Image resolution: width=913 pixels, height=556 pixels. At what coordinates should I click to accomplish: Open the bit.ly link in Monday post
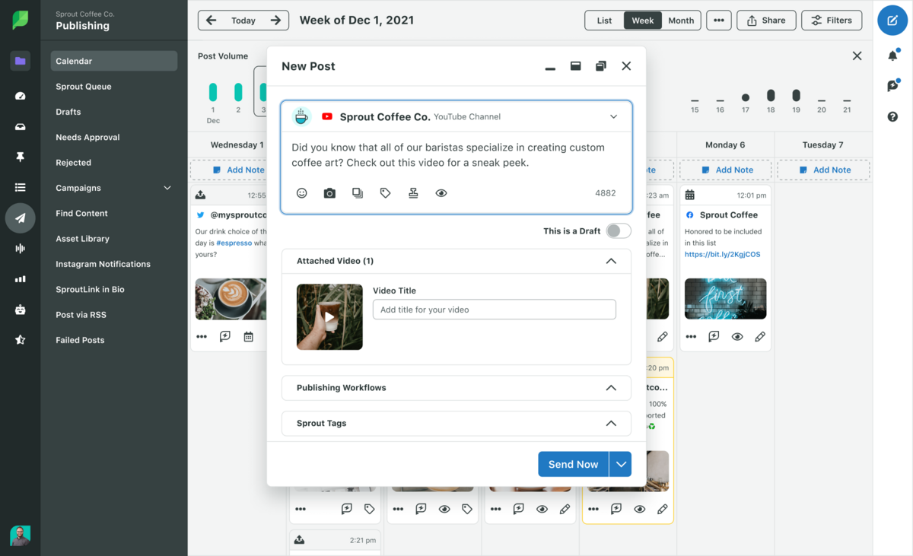(x=722, y=254)
